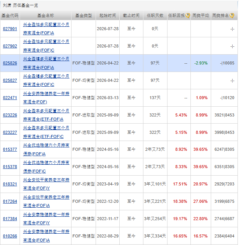The image size is (239, 245).
Task: Click the 8.33% return value
Action: pyautogui.click(x=181, y=167)
